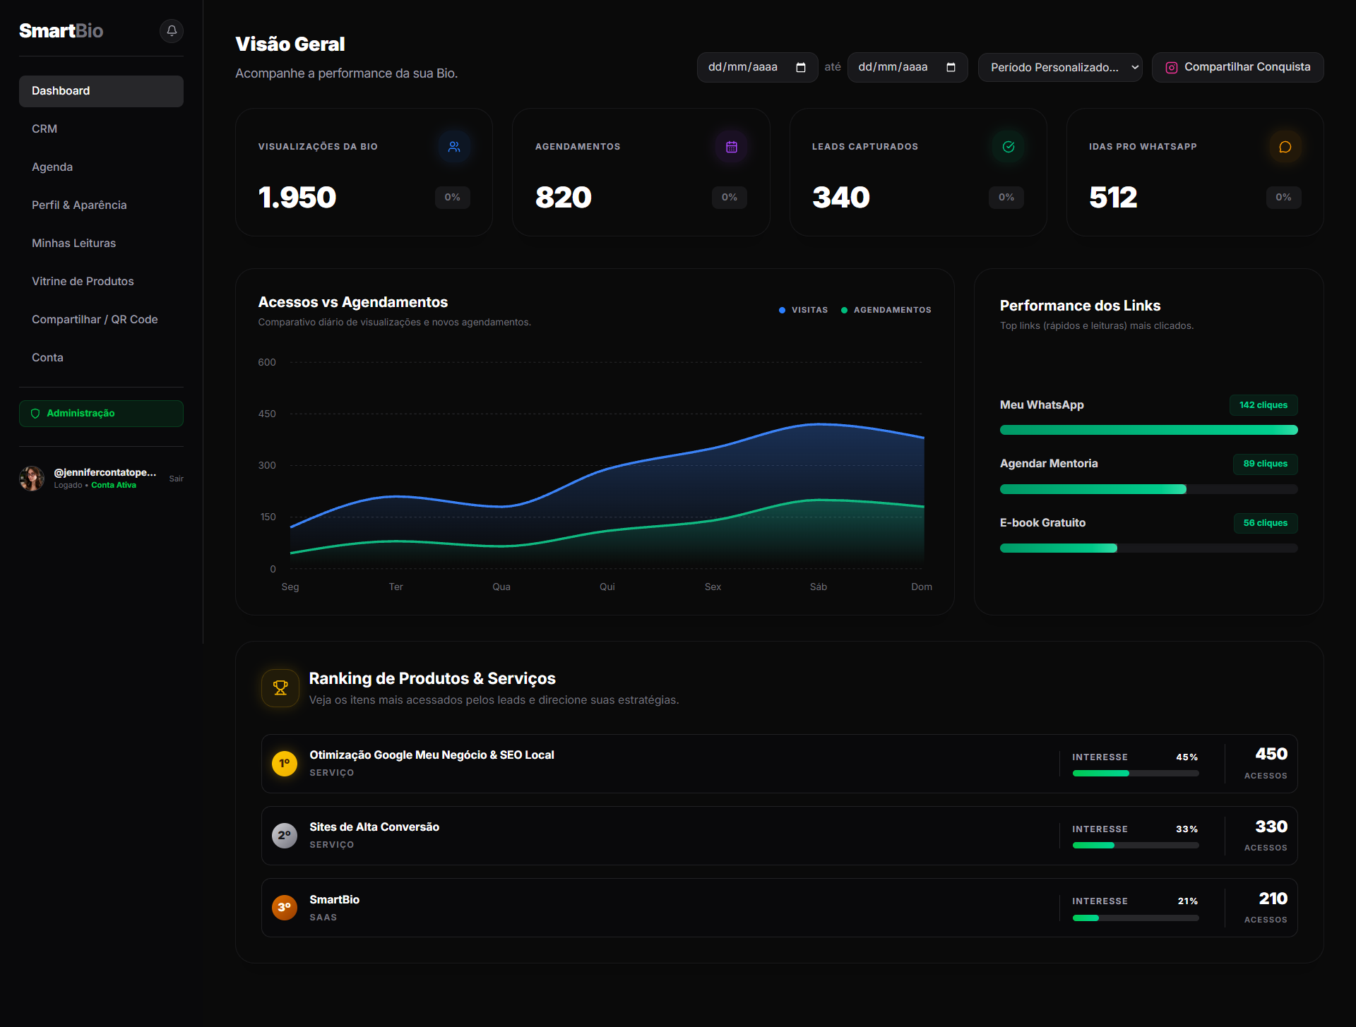Viewport: 1356px width, 1027px height.
Task: Click the Visão Geral page title
Action: (x=290, y=44)
